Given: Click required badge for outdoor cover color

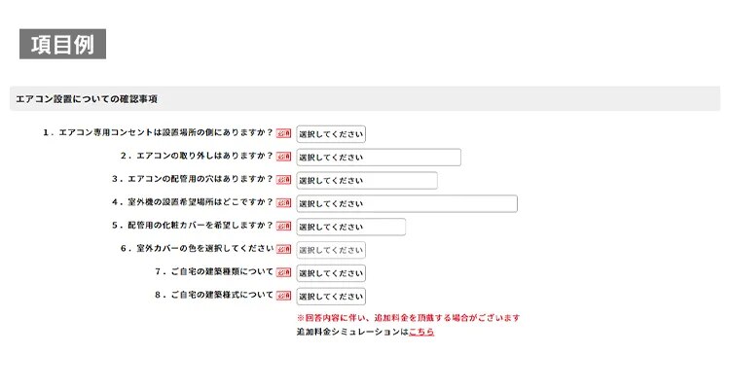Looking at the screenshot, I should [284, 250].
